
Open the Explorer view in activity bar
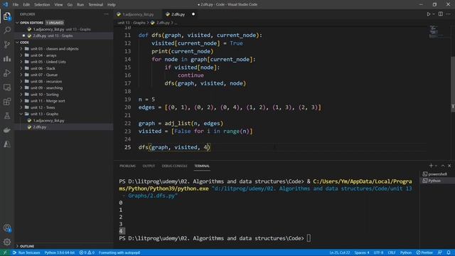click(7, 16)
